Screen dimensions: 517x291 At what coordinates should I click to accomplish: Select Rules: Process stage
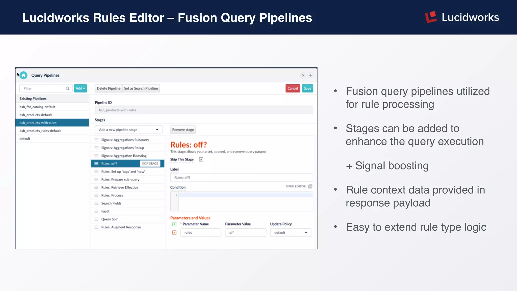click(x=128, y=196)
